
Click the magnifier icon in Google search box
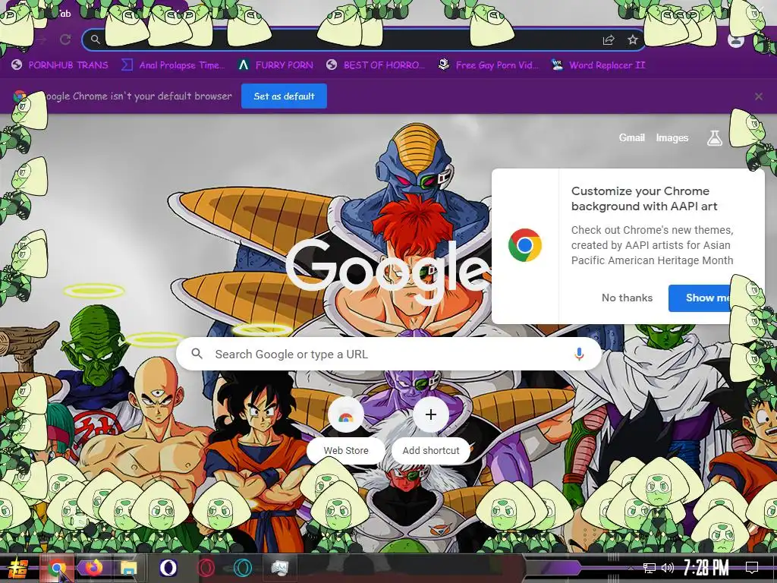coord(197,354)
